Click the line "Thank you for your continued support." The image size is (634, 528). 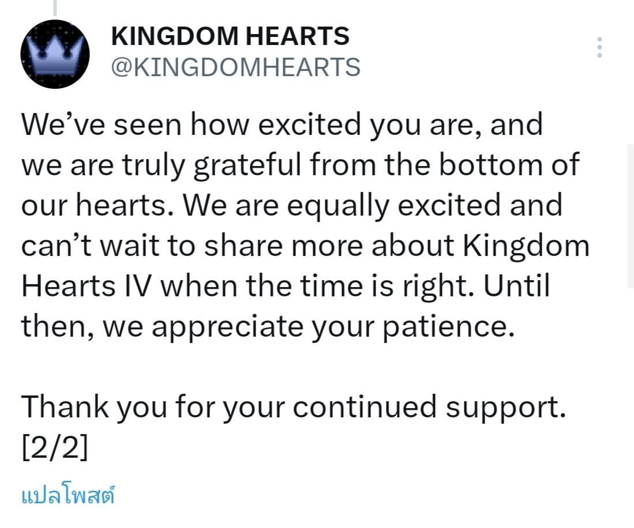[293, 406]
